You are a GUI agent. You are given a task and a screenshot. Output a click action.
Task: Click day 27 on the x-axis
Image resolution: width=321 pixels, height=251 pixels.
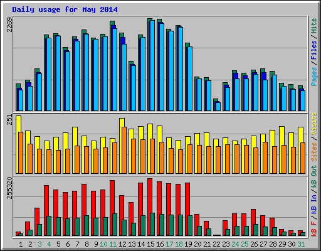(263, 244)
